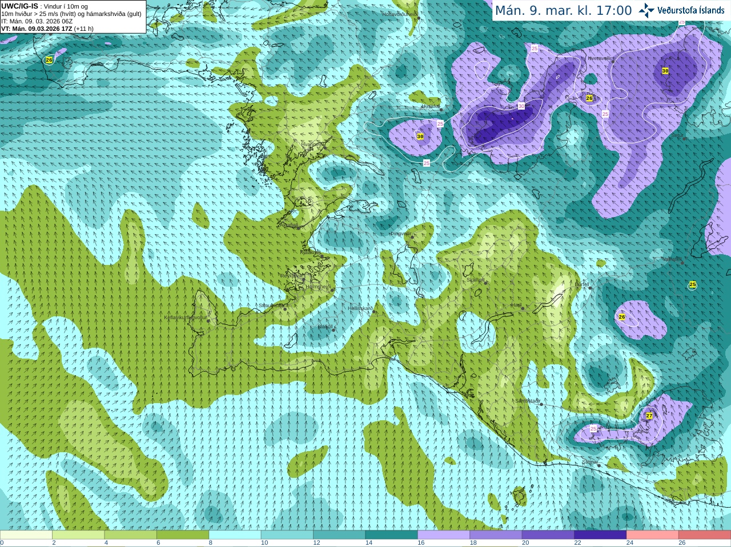Click the VT: Mán. 09.03.2026 17Z line
731x547 pixels.
47,29
